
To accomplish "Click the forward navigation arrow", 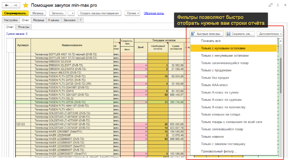I will 15,6.
